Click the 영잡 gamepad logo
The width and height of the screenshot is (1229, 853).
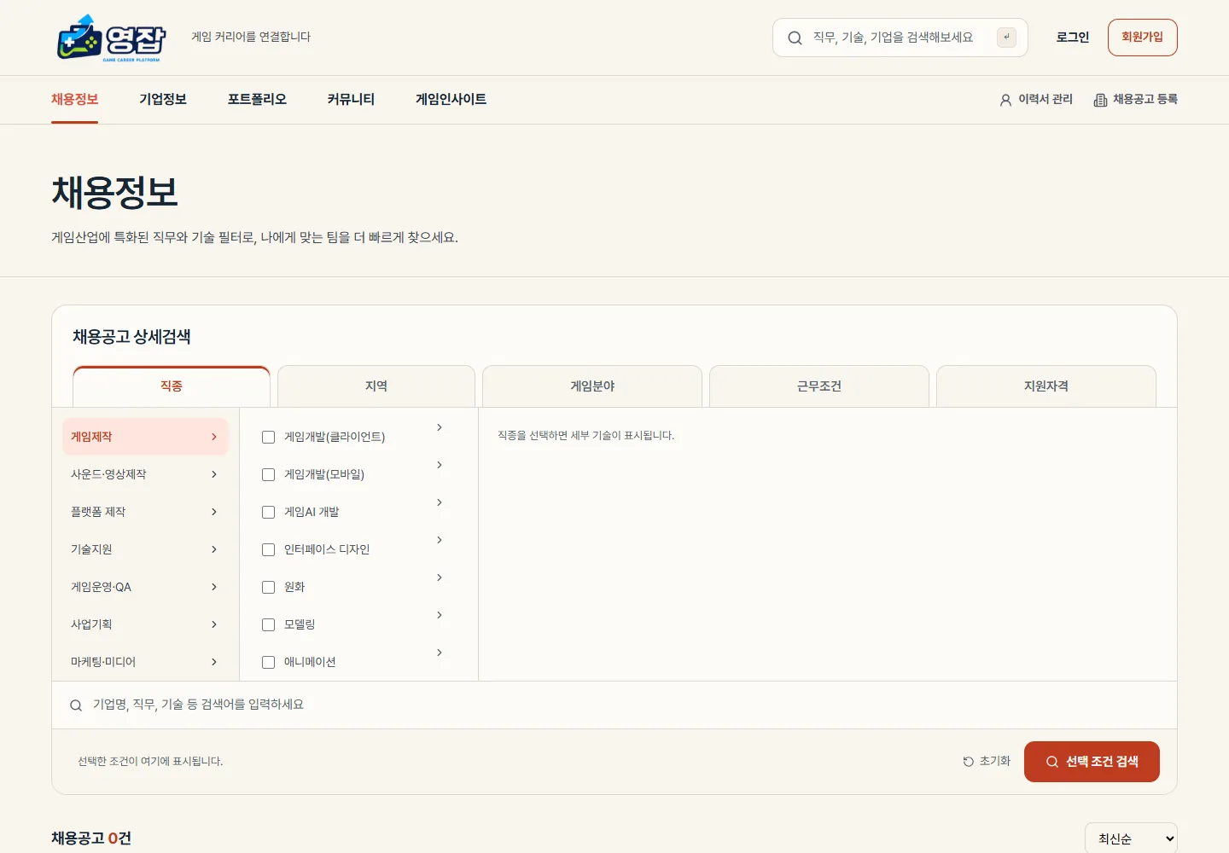[x=111, y=38]
